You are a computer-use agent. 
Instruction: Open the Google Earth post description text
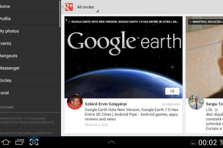[x=131, y=114]
